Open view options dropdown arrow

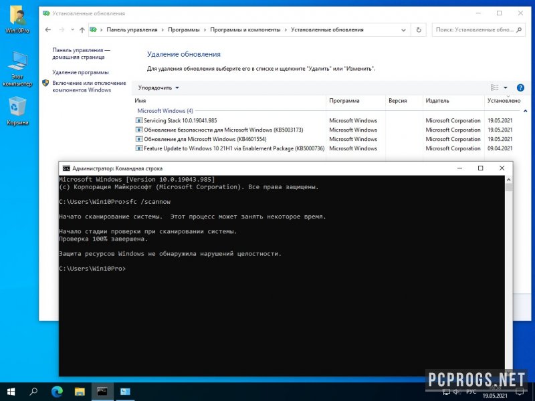point(506,88)
